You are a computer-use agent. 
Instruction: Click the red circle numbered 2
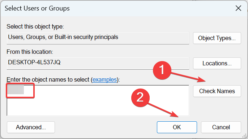point(140,98)
